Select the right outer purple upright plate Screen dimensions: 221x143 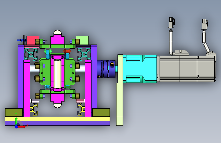tap(94, 76)
